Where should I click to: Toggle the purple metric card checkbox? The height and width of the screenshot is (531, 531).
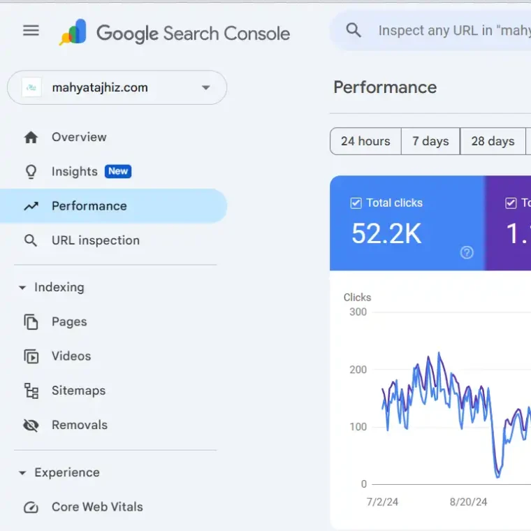tap(511, 203)
